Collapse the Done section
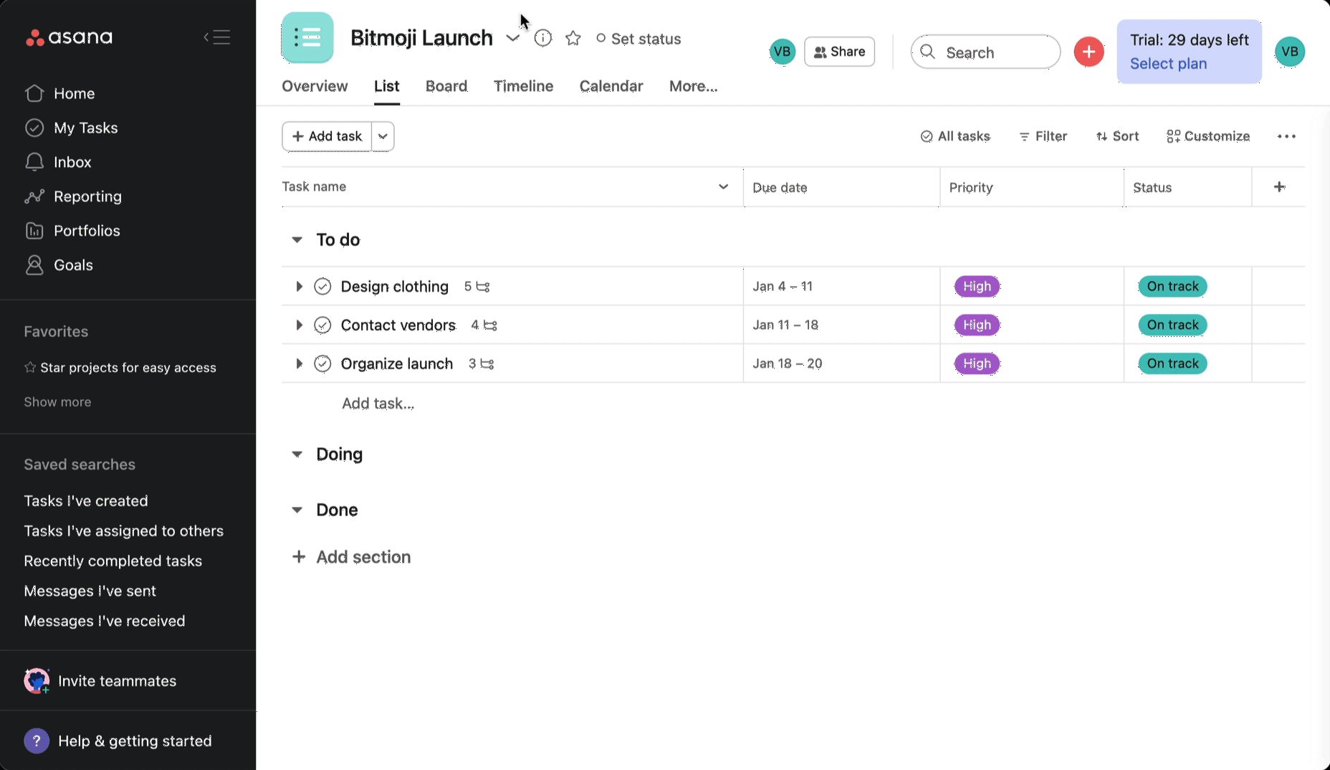Screen dimensions: 1330x770 pos(297,510)
